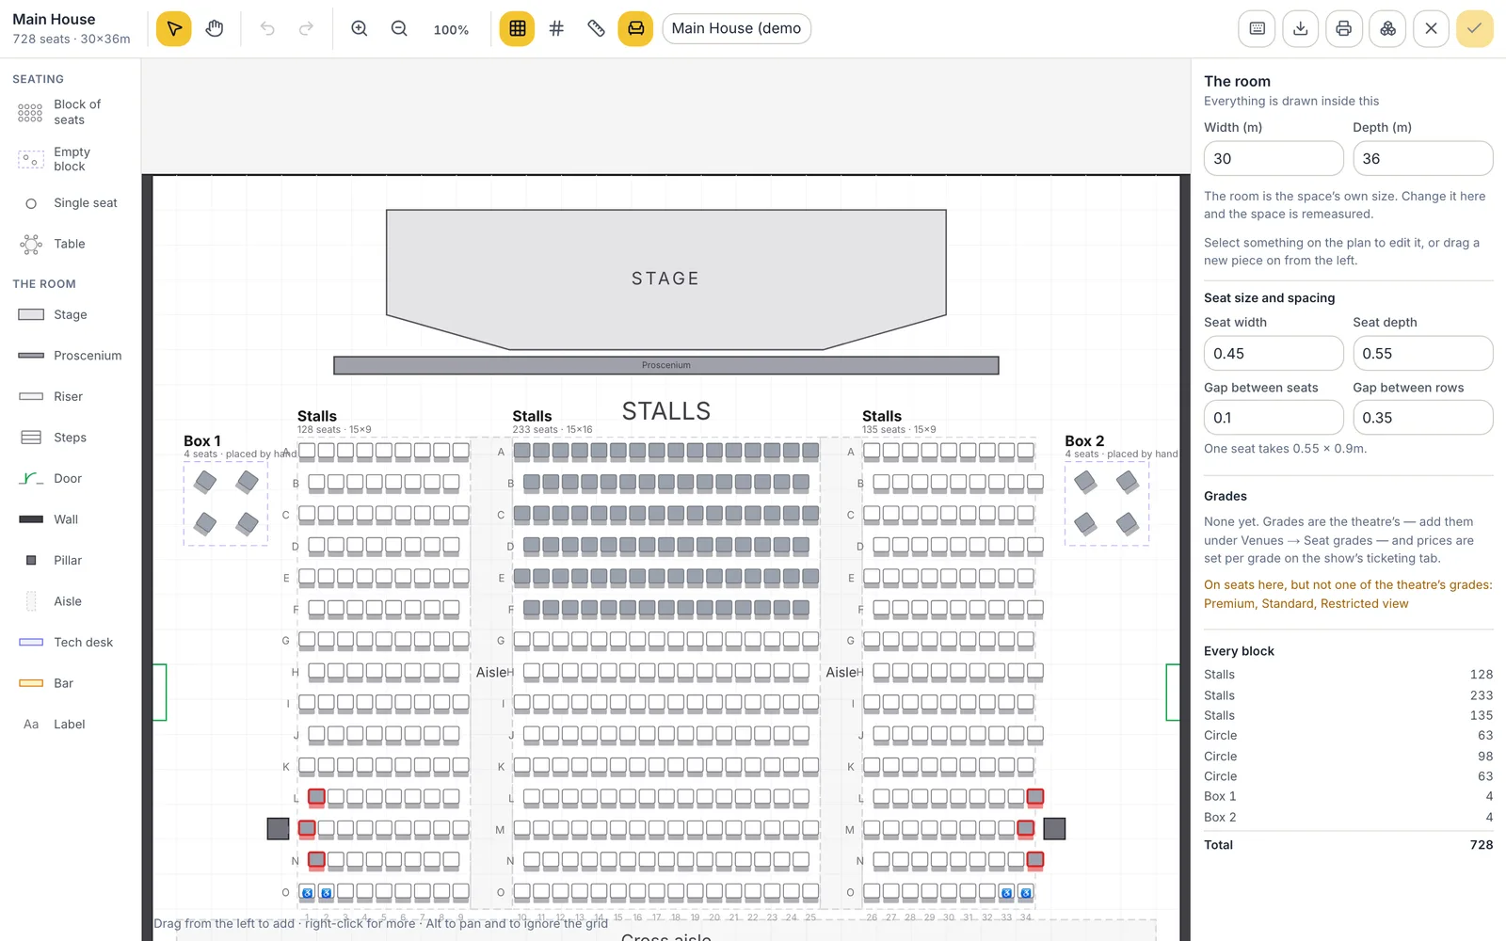The image size is (1506, 941).
Task: Open the 3D cubes view icon
Action: (x=1387, y=28)
